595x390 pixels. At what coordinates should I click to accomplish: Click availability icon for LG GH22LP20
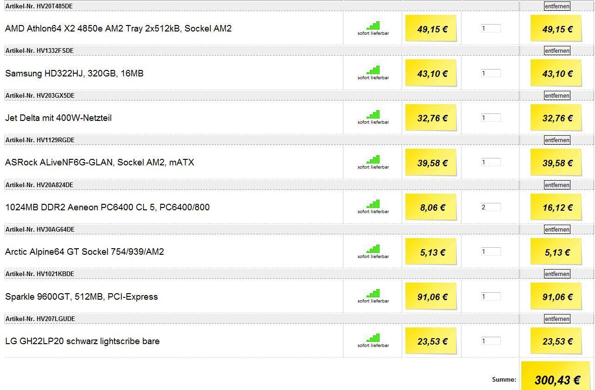373,338
